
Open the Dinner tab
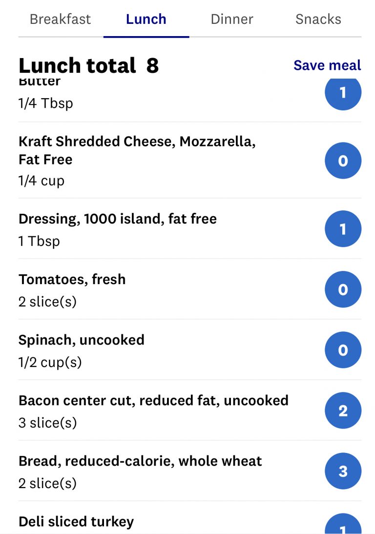tap(232, 19)
